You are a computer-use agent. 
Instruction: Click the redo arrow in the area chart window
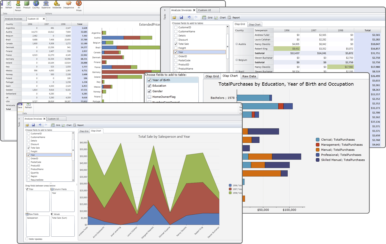pyautogui.click(x=46, y=125)
